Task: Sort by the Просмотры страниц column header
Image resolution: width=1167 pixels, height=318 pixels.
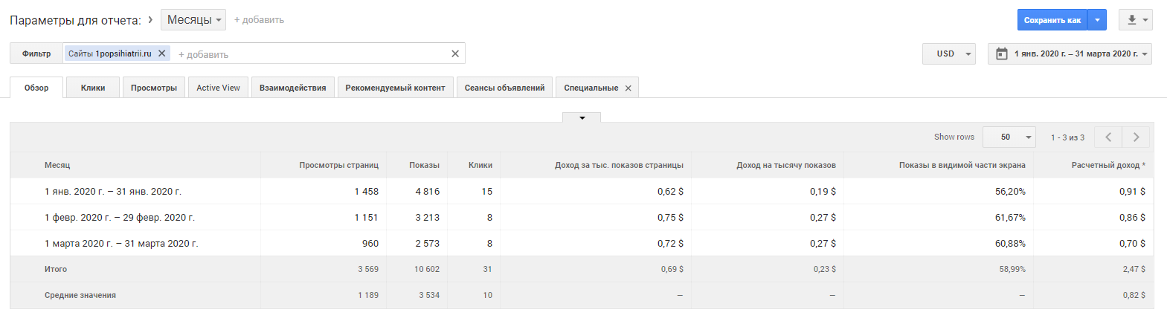Action: 338,165
